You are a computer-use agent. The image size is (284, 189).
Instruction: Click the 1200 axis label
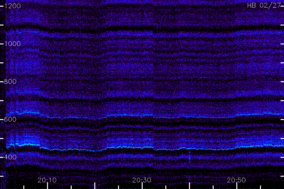12,6
